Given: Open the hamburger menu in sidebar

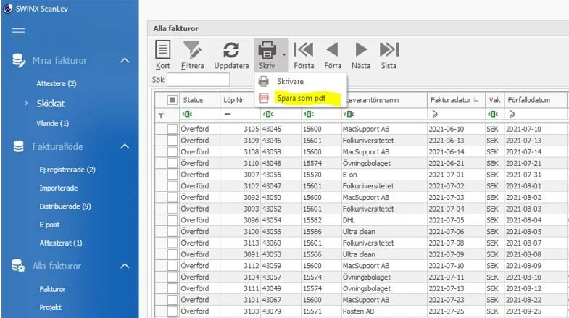Looking at the screenshot, I should pyautogui.click(x=19, y=32).
